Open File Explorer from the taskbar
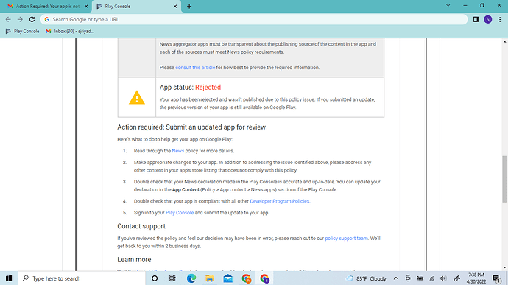Viewport: 508px width, 285px height. [x=210, y=278]
